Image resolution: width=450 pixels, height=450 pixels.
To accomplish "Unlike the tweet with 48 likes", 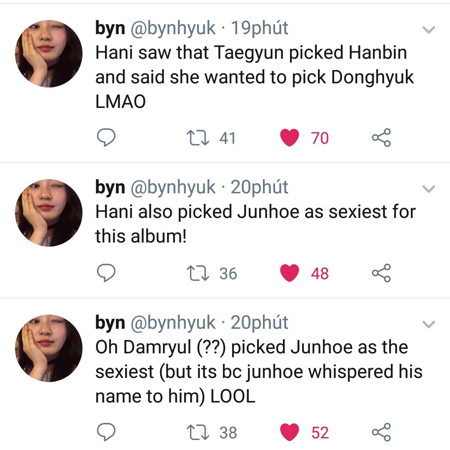I will click(x=290, y=273).
